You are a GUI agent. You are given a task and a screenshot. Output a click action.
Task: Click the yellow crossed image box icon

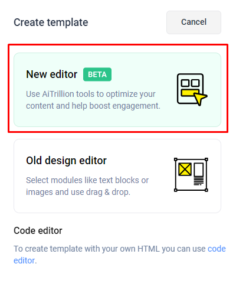pos(185,169)
